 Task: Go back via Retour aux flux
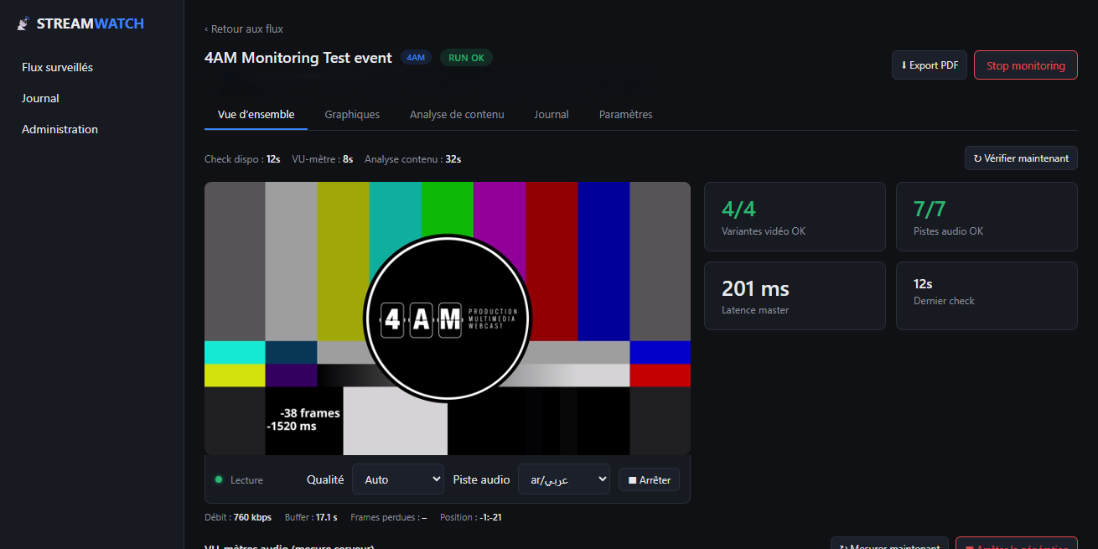coord(244,28)
